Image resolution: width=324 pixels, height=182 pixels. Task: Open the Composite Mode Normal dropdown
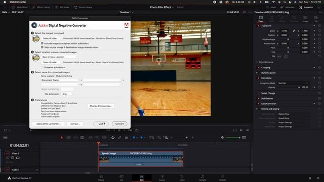(x=293, y=83)
